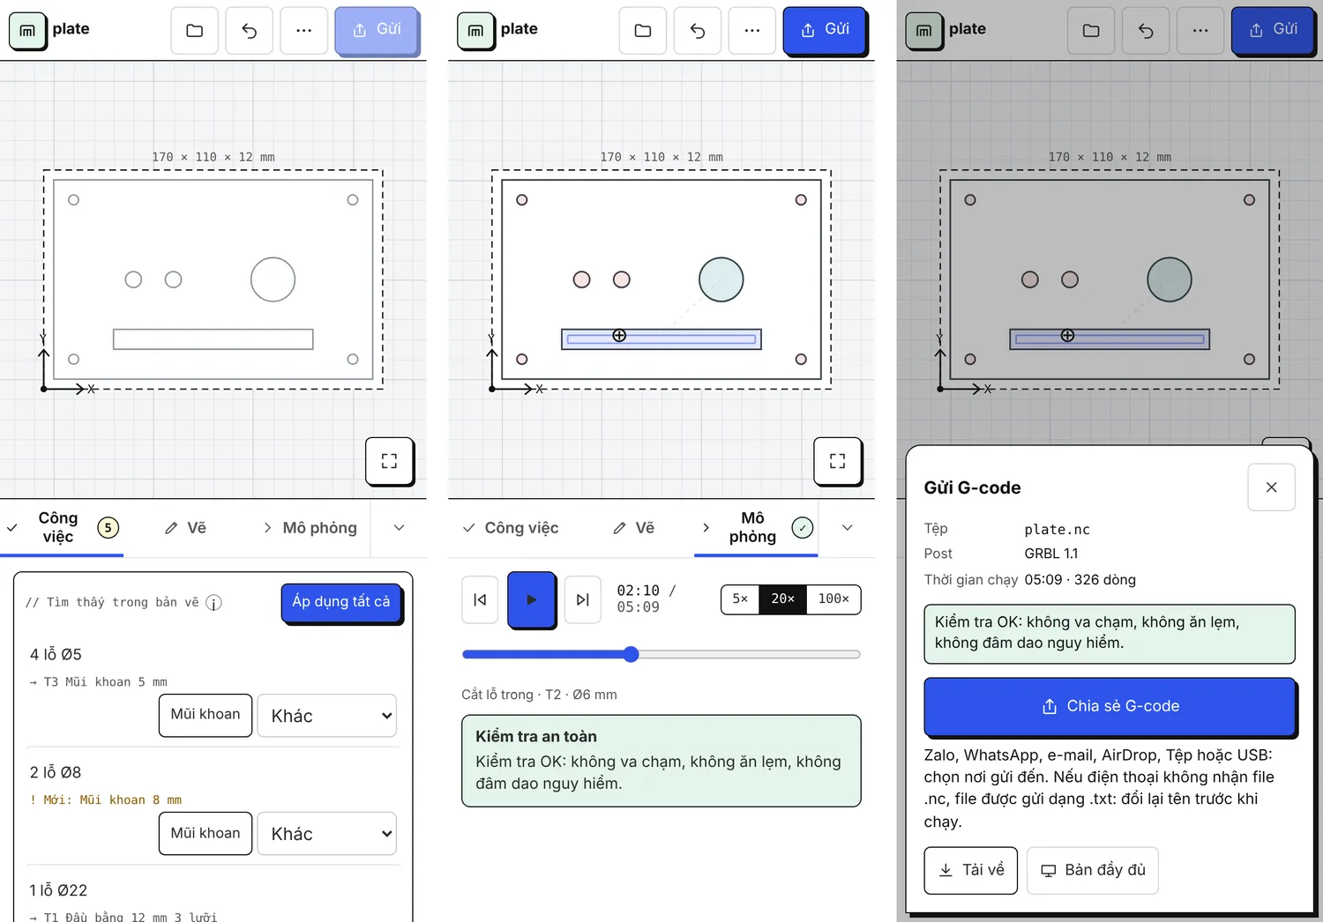Go to the Công việc tab in the middle screen
Screen dimensions: 1323x922
(x=510, y=528)
